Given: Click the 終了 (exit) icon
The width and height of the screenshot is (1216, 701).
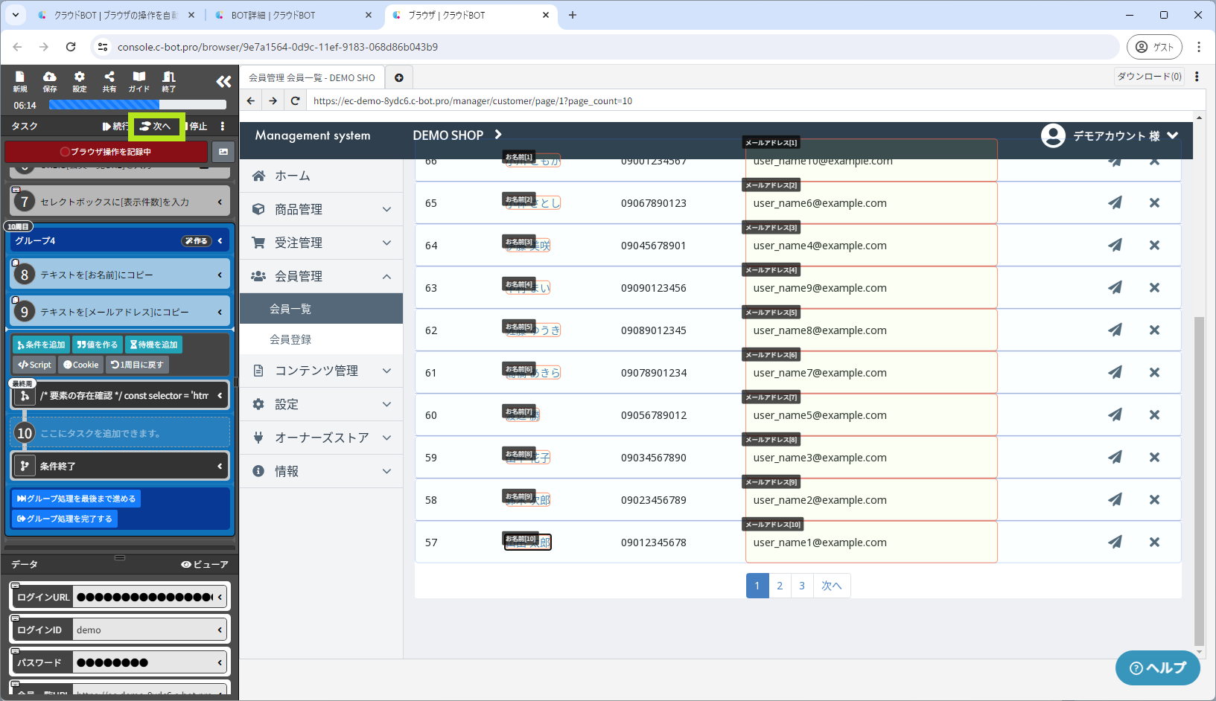Looking at the screenshot, I should tap(169, 81).
